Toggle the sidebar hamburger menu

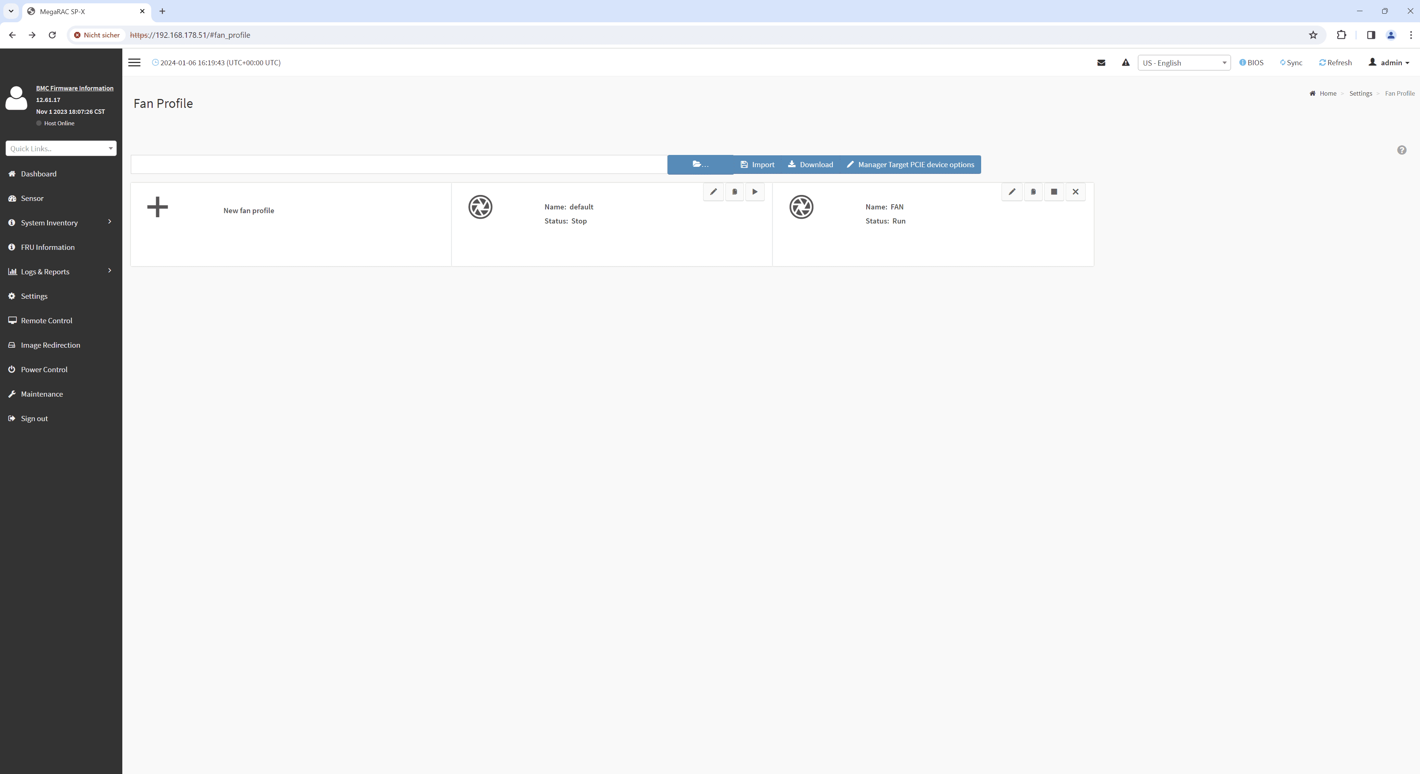click(134, 63)
